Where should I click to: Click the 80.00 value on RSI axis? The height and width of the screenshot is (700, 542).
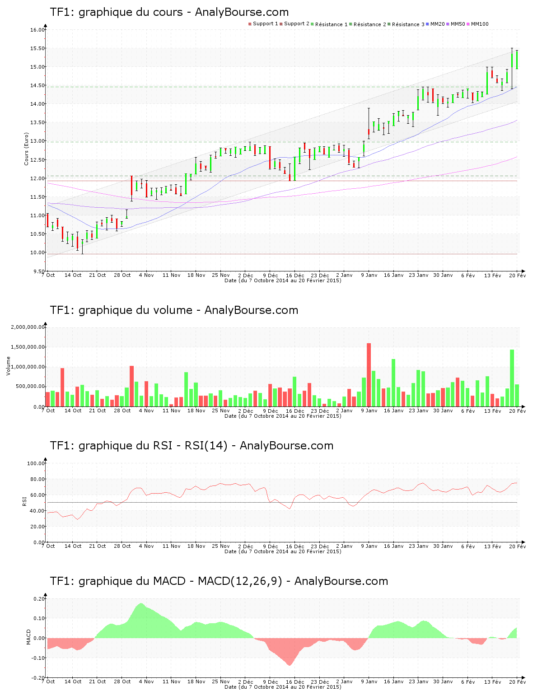point(37,479)
